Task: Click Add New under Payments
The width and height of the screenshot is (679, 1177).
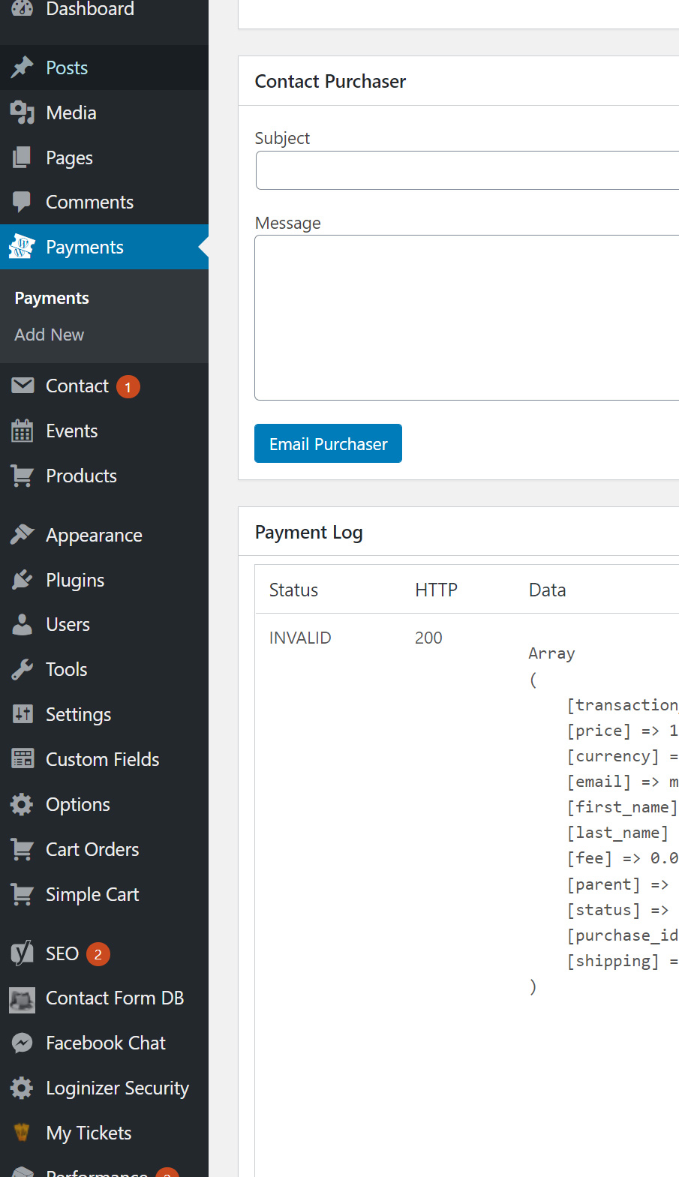Action: [49, 335]
